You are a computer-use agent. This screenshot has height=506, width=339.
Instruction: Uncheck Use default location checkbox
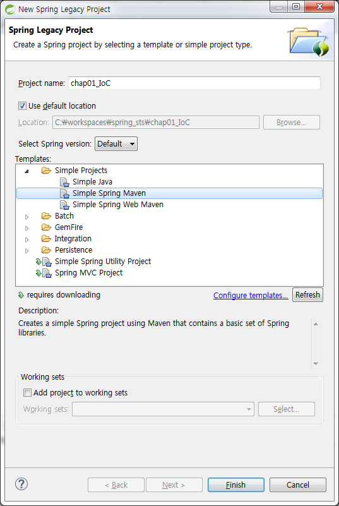(x=22, y=105)
